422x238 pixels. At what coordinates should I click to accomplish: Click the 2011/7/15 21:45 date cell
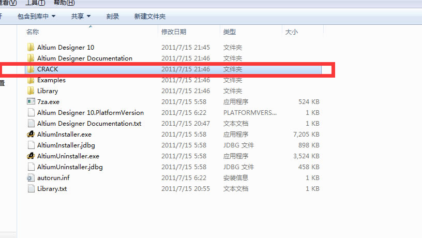186,48
